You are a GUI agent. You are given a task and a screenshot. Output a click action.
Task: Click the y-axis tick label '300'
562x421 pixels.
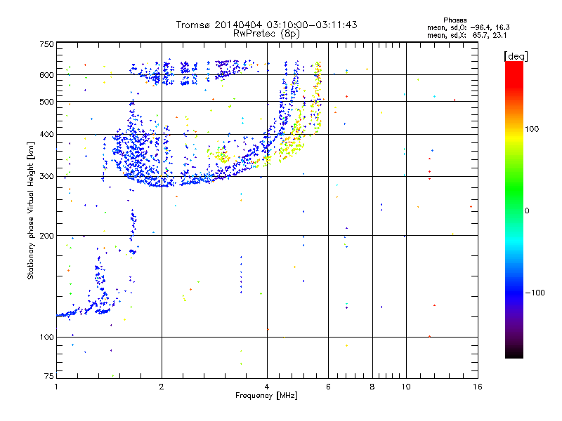tap(46, 176)
